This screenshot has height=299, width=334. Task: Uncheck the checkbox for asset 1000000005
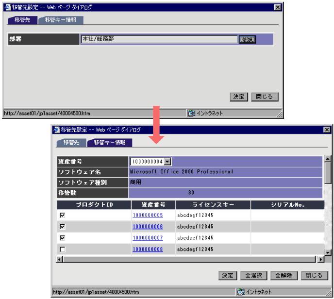coord(63,216)
